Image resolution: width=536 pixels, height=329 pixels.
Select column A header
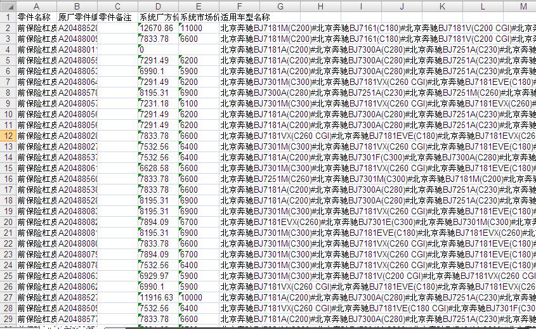37,6
